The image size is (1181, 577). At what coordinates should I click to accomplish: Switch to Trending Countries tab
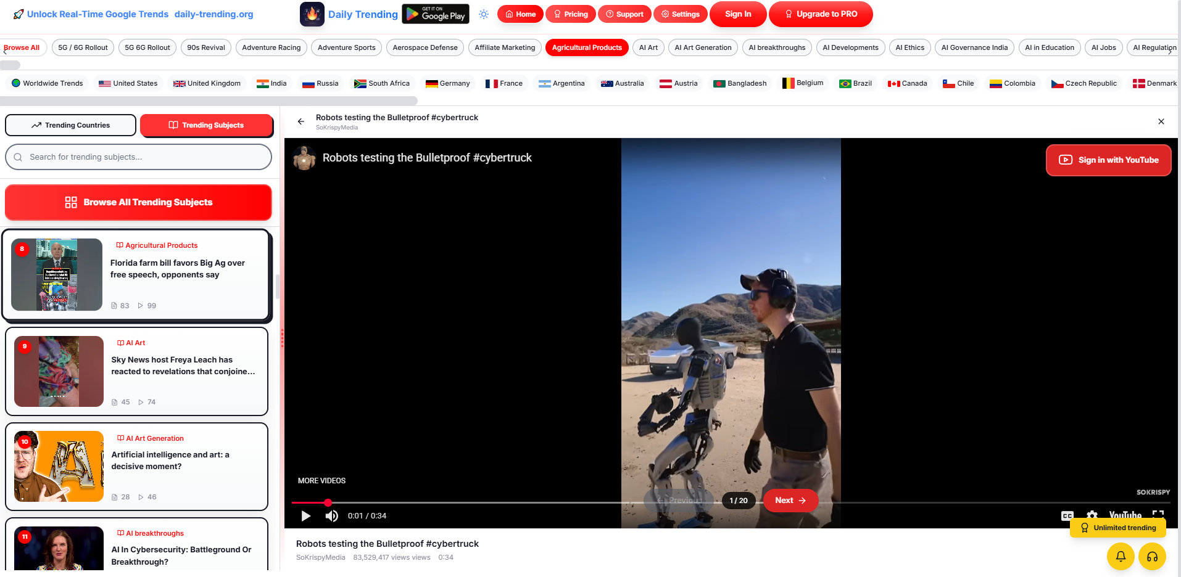(70, 125)
